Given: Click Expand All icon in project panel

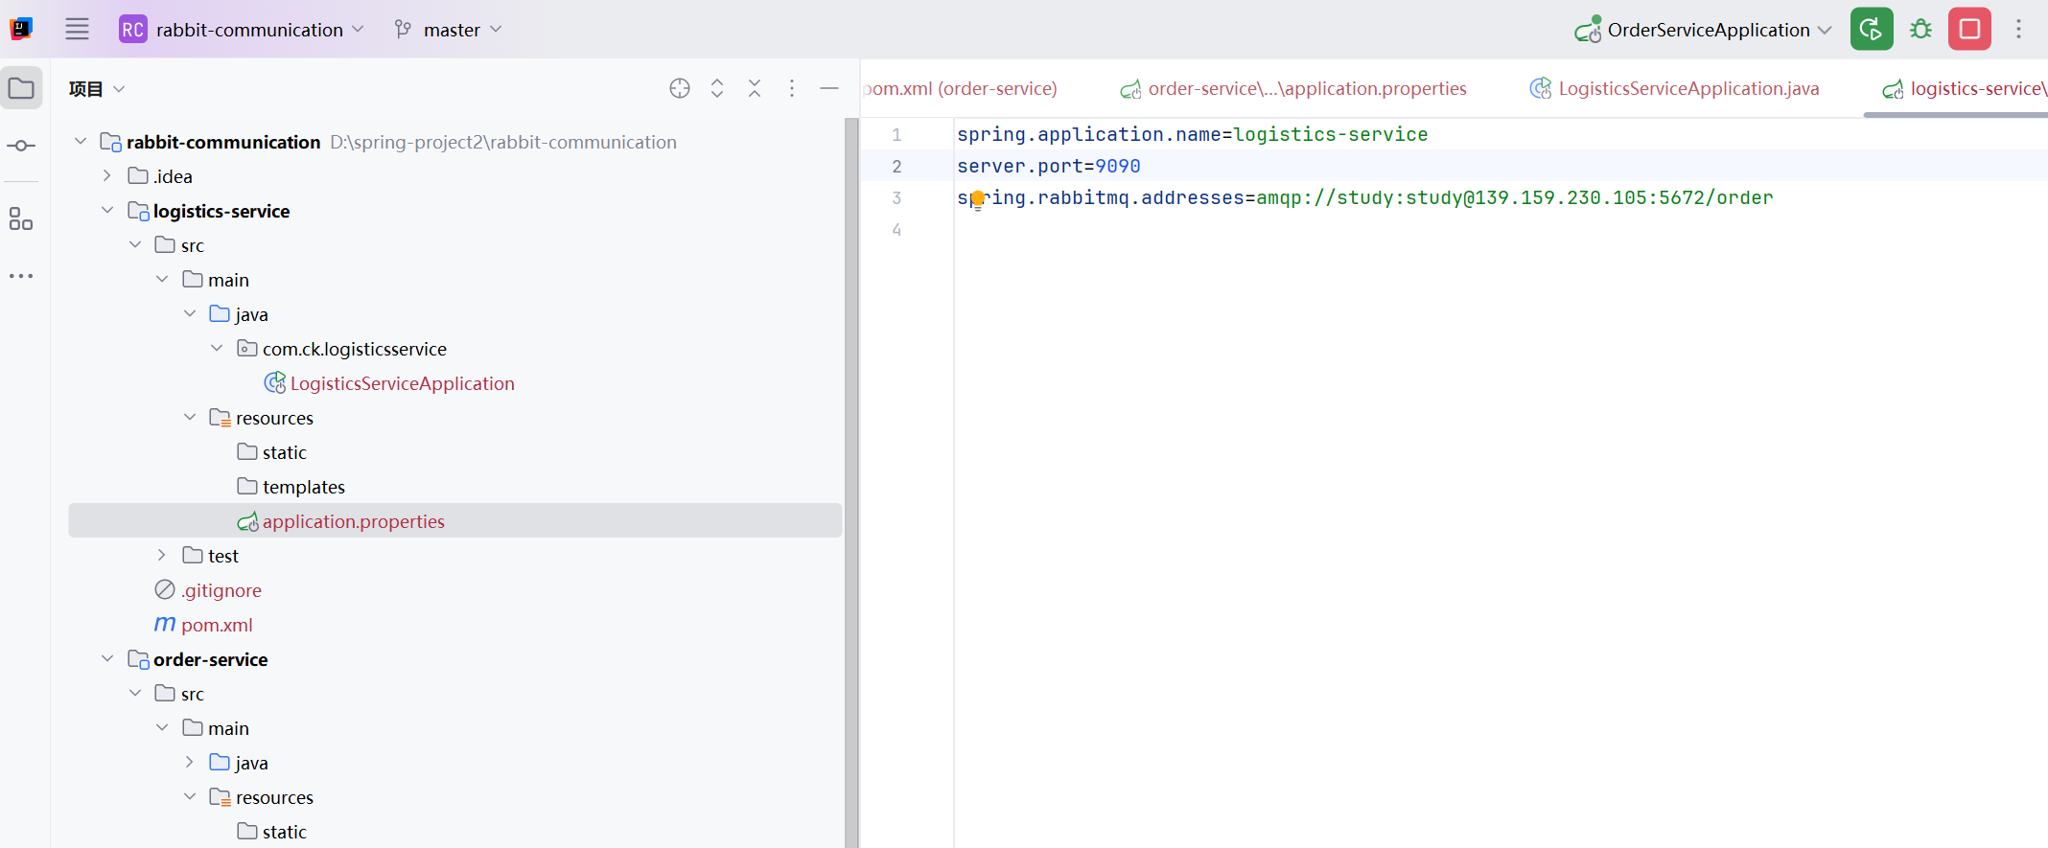Looking at the screenshot, I should pos(717,88).
